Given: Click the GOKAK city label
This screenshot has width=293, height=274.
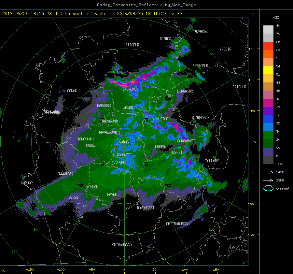Looking at the screenshot, I should coord(72,91).
